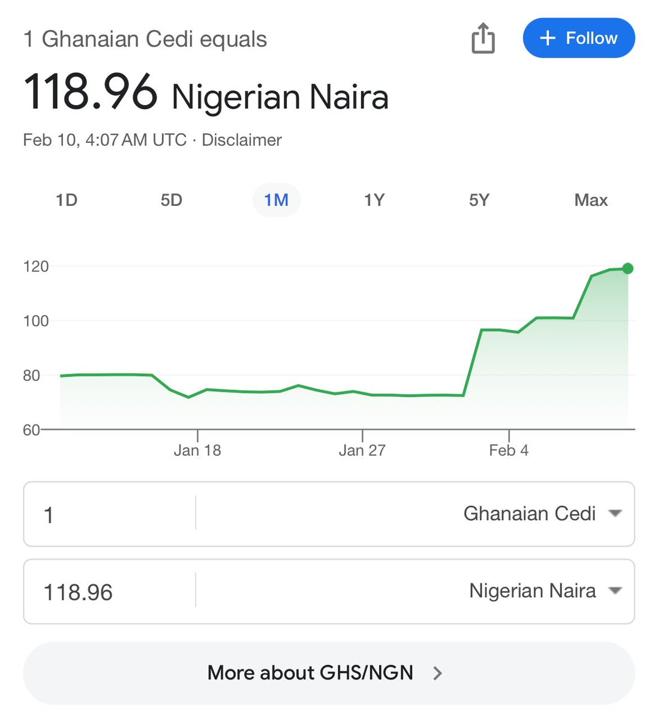
Task: Select the 1M time range
Action: [x=277, y=200]
